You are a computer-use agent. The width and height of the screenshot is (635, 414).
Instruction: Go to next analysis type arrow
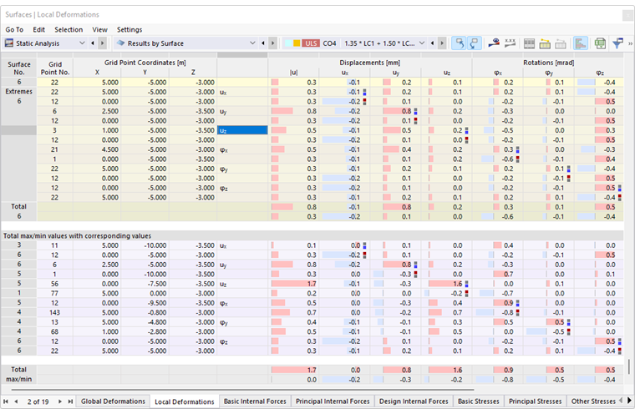coord(102,43)
